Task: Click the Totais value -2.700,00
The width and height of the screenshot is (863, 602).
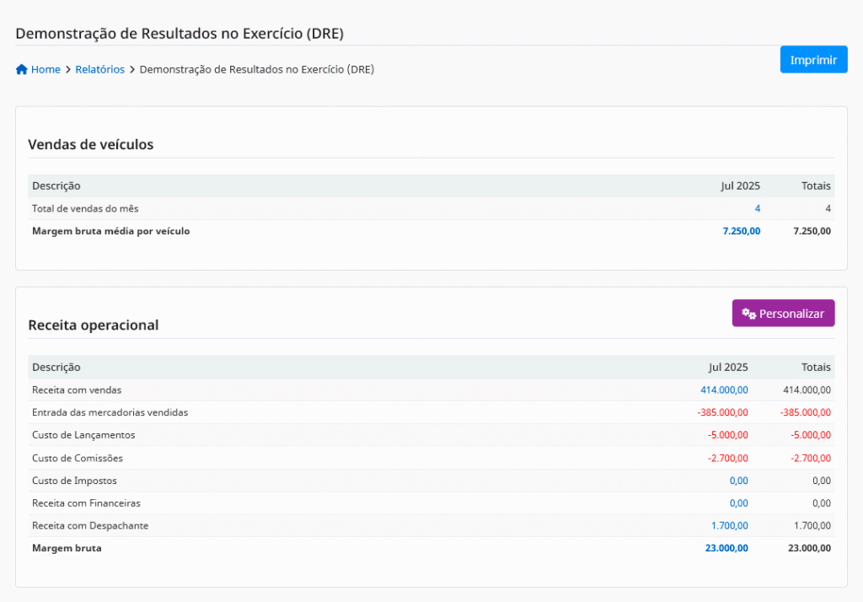Action: (x=811, y=459)
